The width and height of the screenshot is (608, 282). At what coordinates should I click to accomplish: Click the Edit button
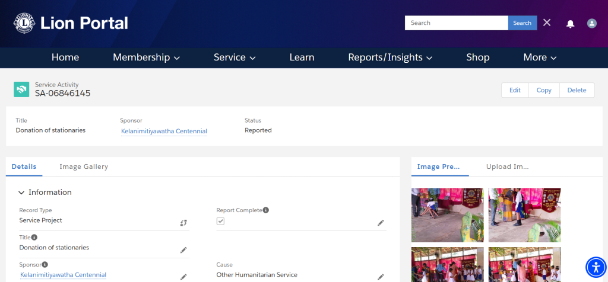(515, 90)
